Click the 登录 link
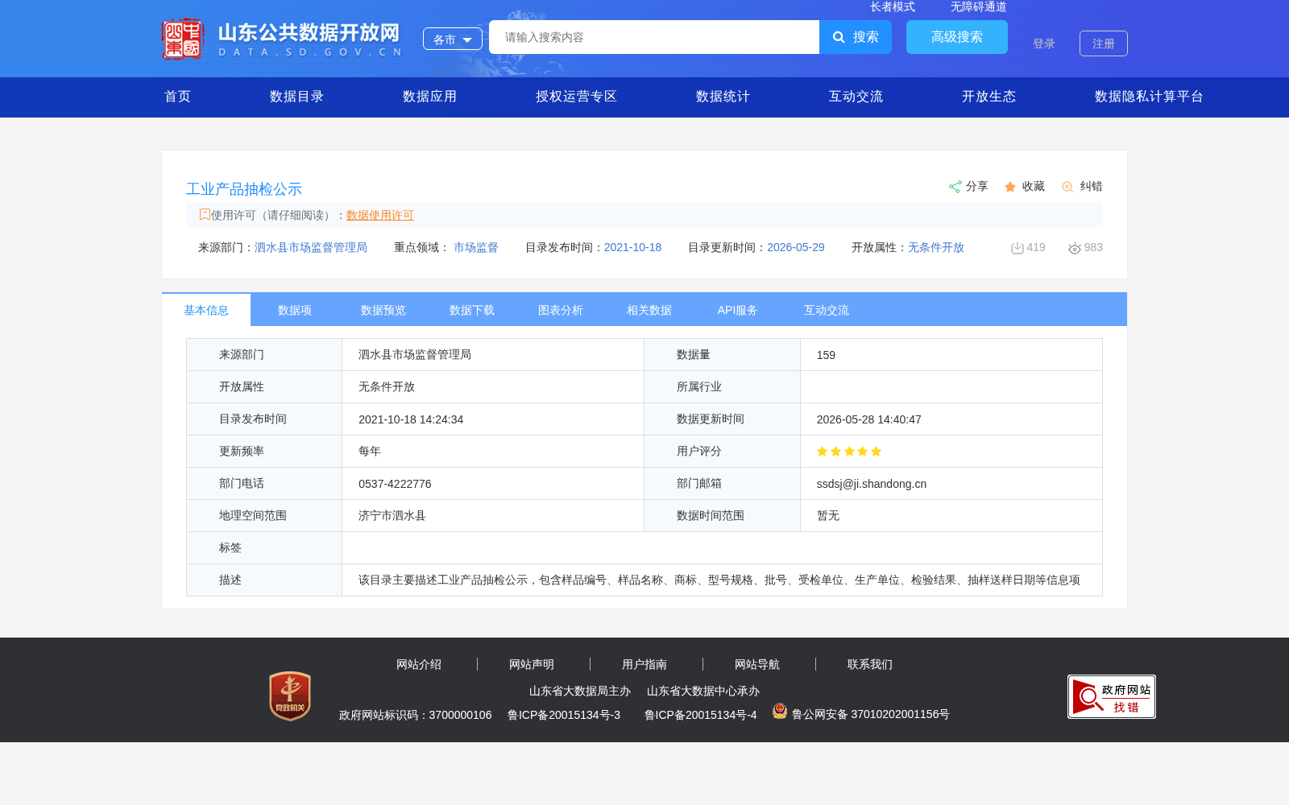Image resolution: width=1289 pixels, height=805 pixels. 1044,43
